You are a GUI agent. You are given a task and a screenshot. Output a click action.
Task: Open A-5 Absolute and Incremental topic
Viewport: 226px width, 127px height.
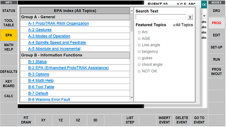[x=54, y=49]
